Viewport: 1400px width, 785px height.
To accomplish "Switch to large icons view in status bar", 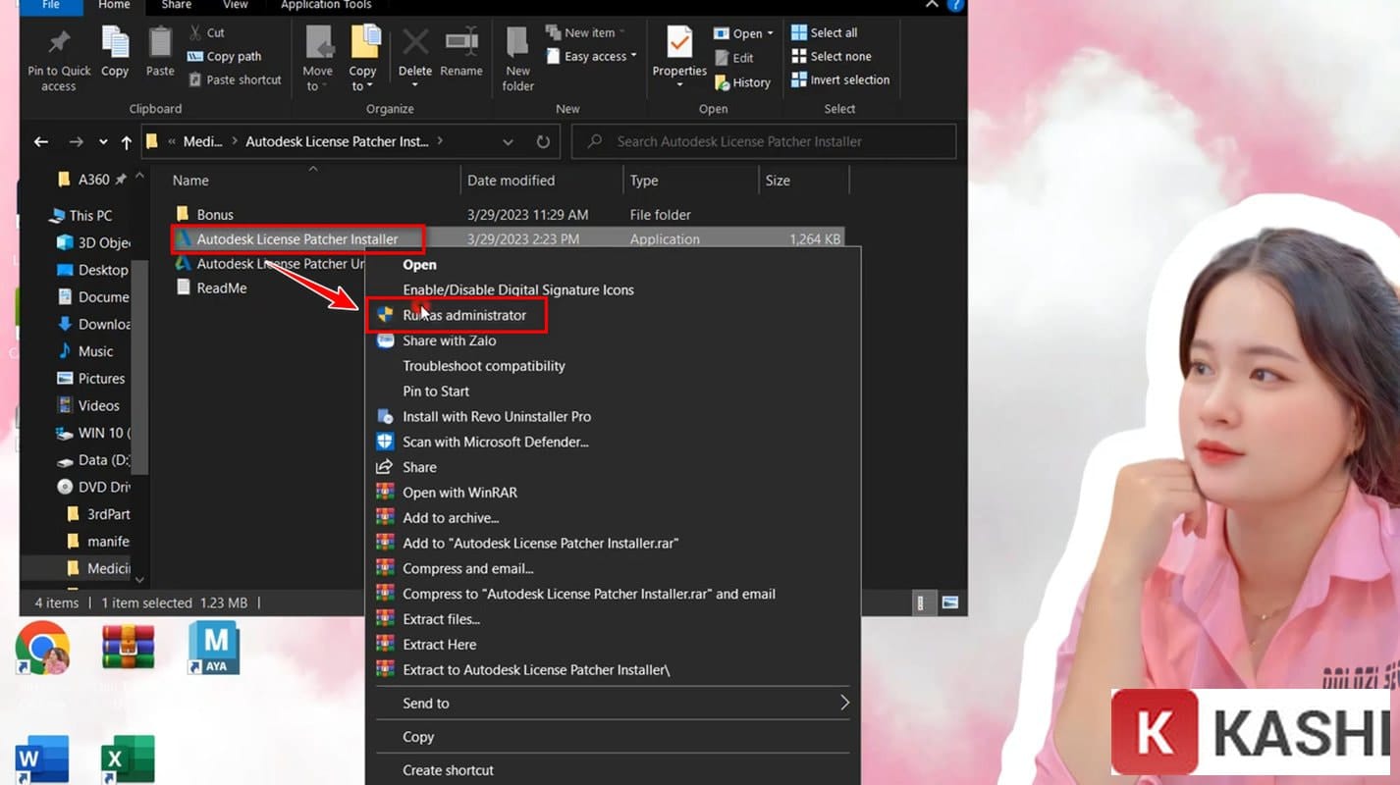I will tap(949, 602).
